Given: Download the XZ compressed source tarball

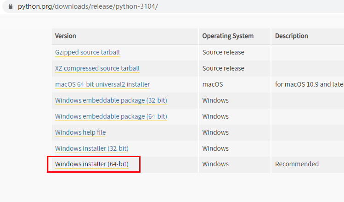Looking at the screenshot, I should (x=97, y=68).
